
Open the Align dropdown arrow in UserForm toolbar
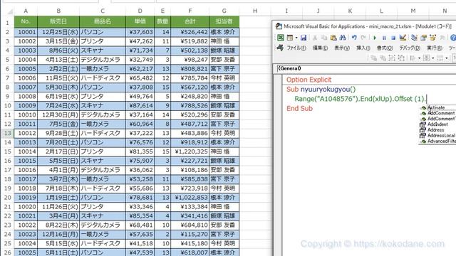pyautogui.click(x=419, y=58)
